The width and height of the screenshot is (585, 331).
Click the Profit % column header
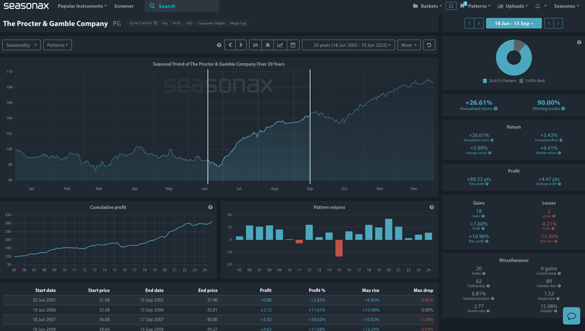tap(317, 290)
